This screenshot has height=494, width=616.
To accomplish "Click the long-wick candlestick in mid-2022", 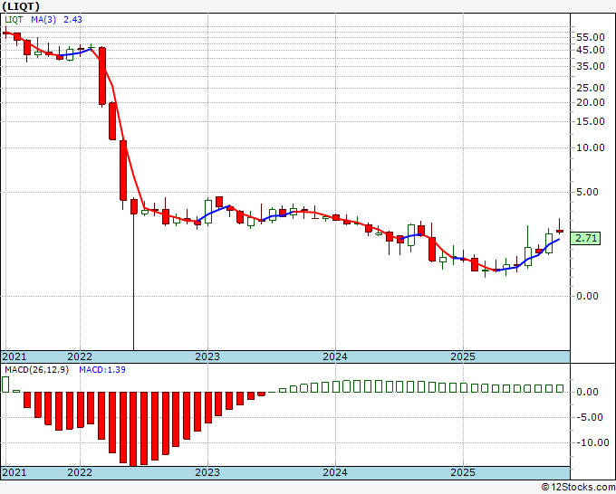I will click(133, 274).
